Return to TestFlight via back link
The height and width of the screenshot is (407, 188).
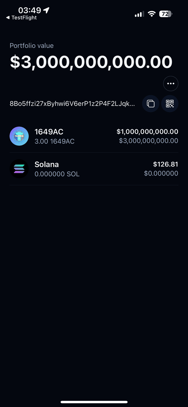pos(20,18)
